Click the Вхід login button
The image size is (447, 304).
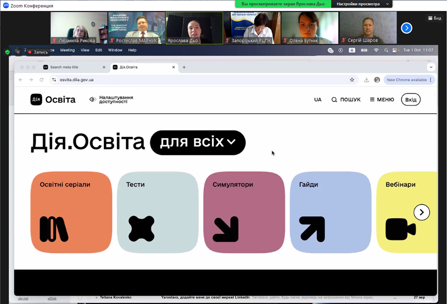tap(411, 99)
